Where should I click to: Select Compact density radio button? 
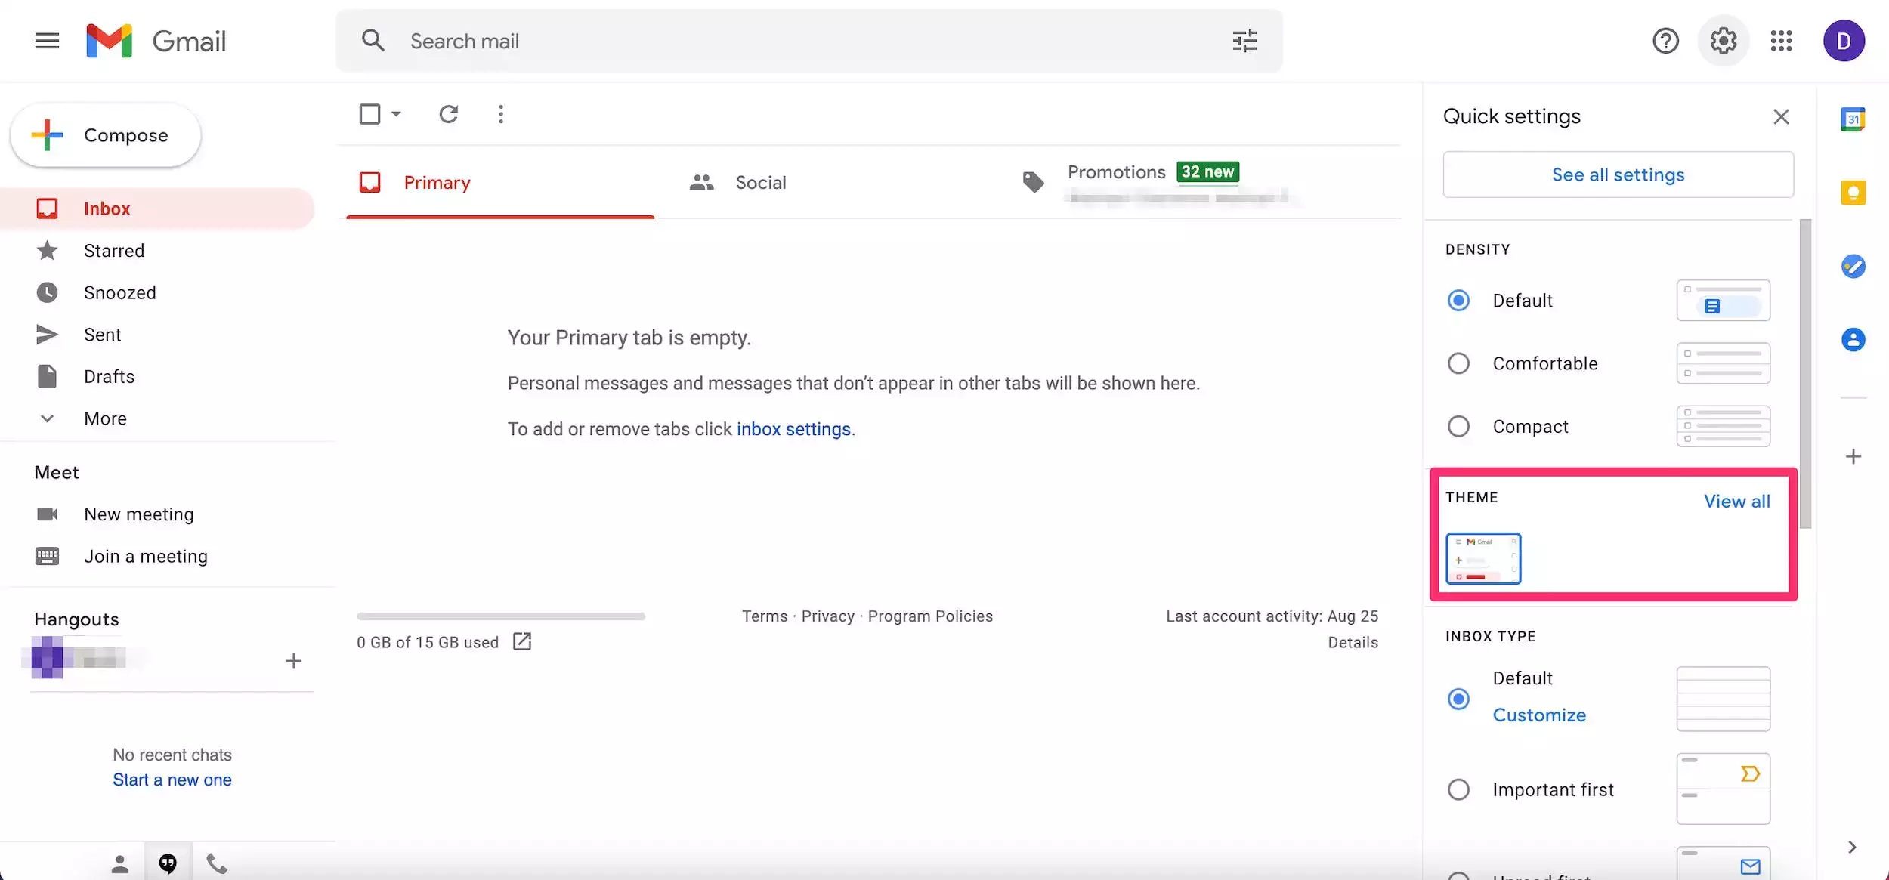1458,426
